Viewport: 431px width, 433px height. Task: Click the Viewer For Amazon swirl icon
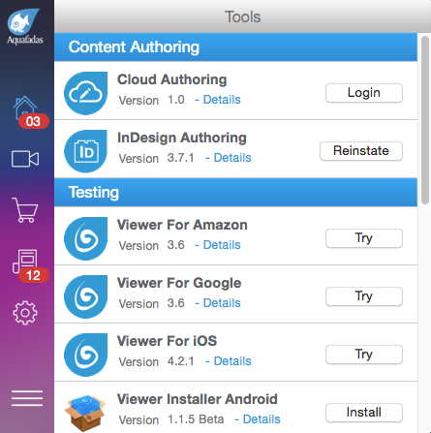pyautogui.click(x=85, y=238)
